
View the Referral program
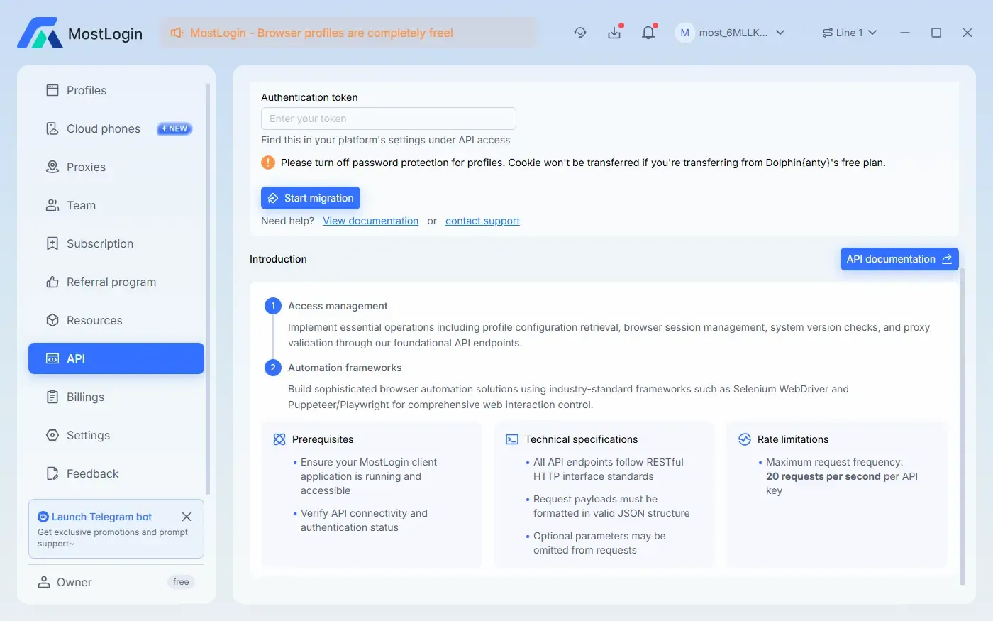(x=111, y=282)
